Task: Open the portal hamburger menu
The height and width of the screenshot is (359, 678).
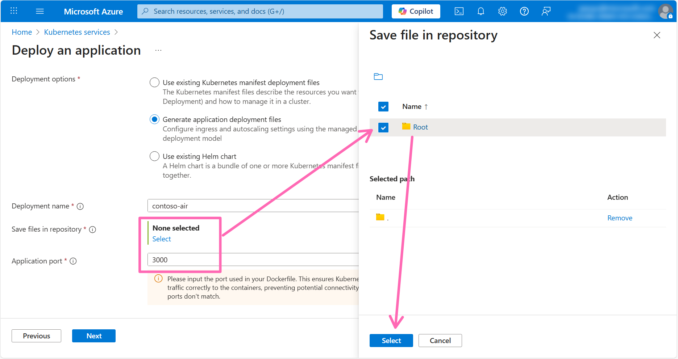Action: pos(40,11)
